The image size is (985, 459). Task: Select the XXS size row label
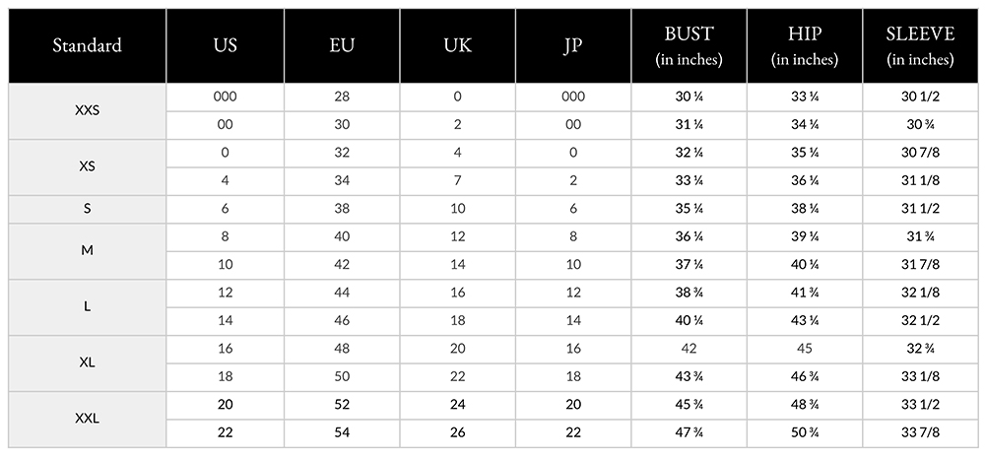(x=87, y=111)
